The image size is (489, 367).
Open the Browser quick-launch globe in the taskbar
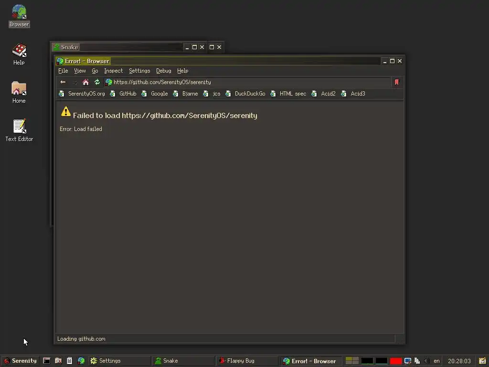coord(81,361)
